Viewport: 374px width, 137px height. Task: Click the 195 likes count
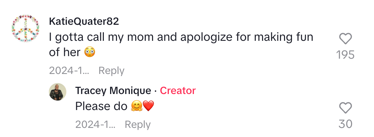click(345, 55)
